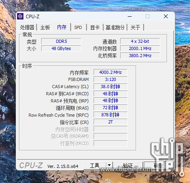Click the 4 x 32-bit channel value
Screen dimensions: 190x183
pos(140,41)
